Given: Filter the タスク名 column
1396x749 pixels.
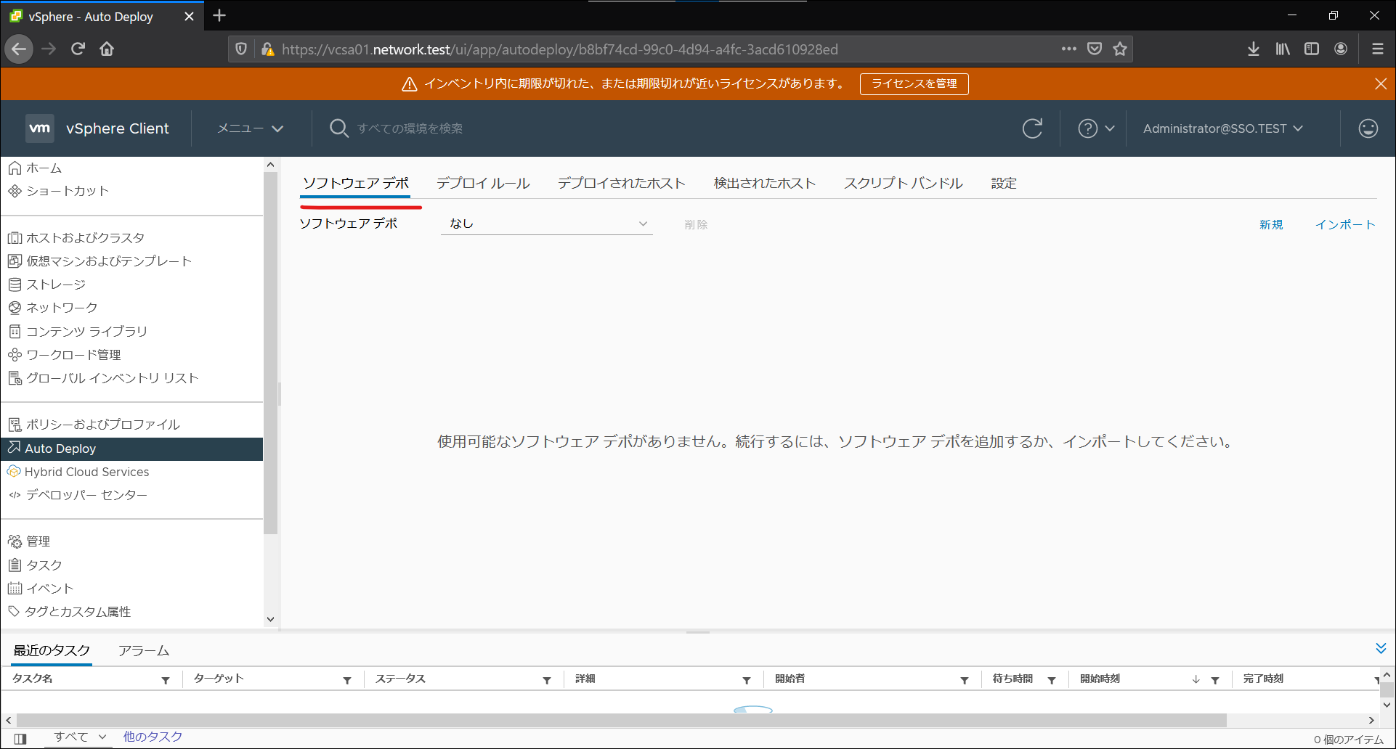Looking at the screenshot, I should 166,680.
